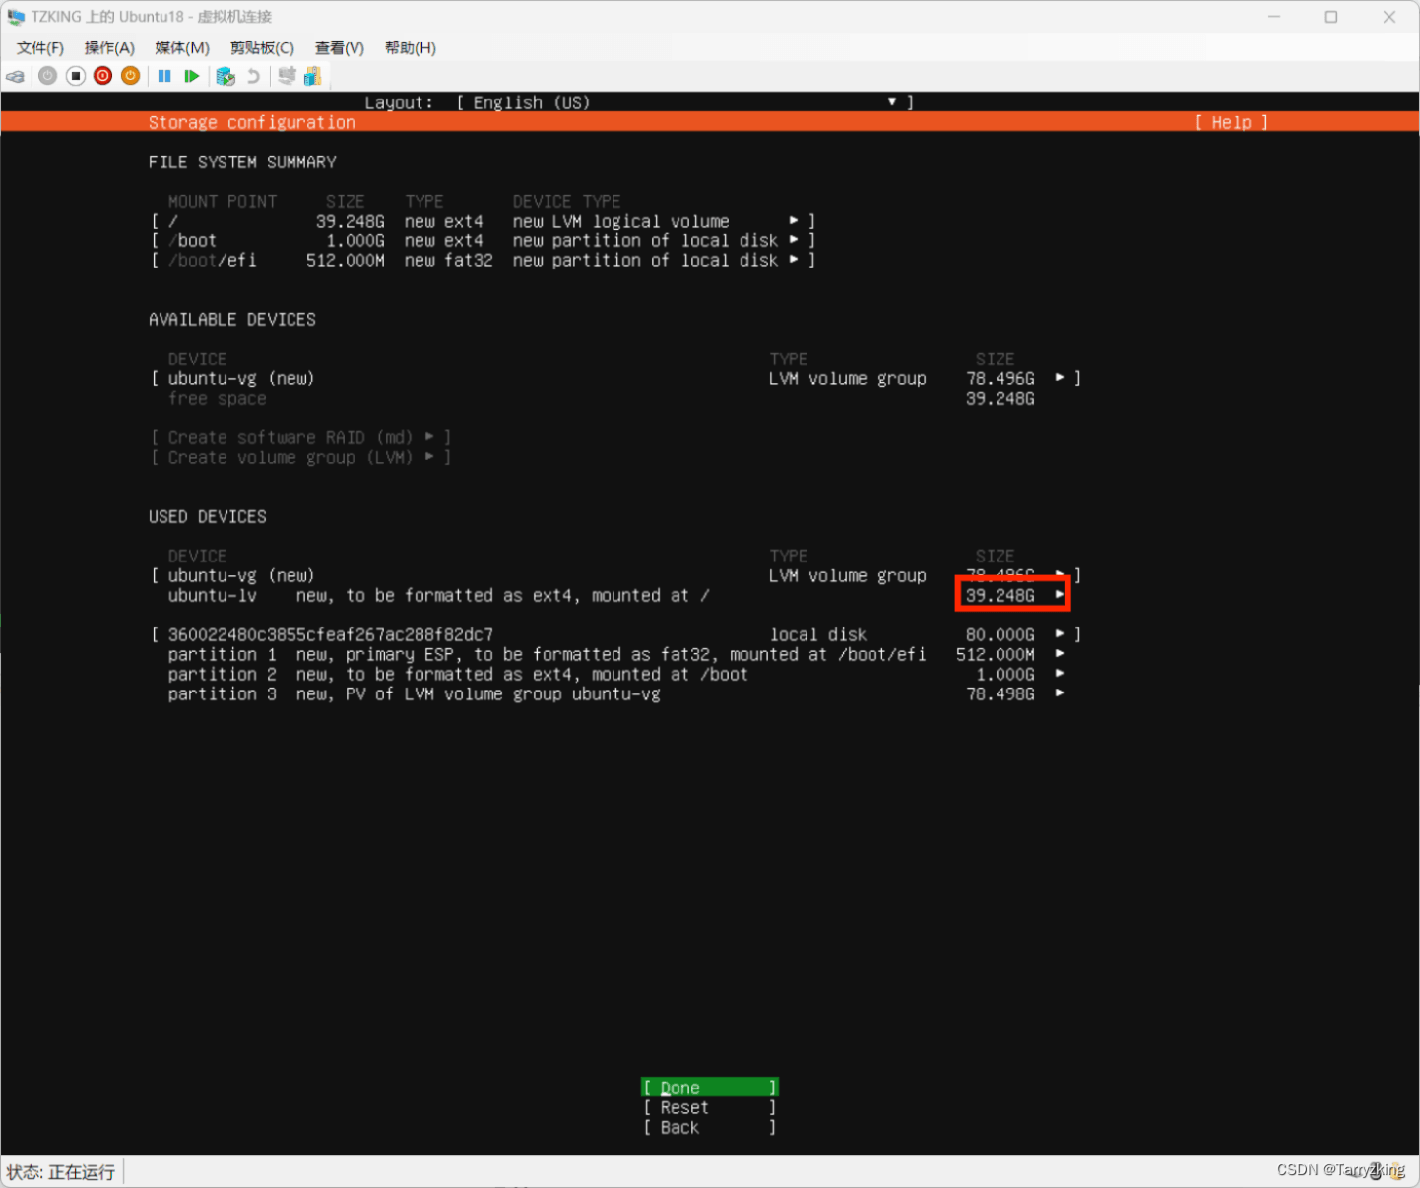Click the greyed-out Start VM power icon
Viewport: 1420px width, 1188px height.
coord(47,76)
